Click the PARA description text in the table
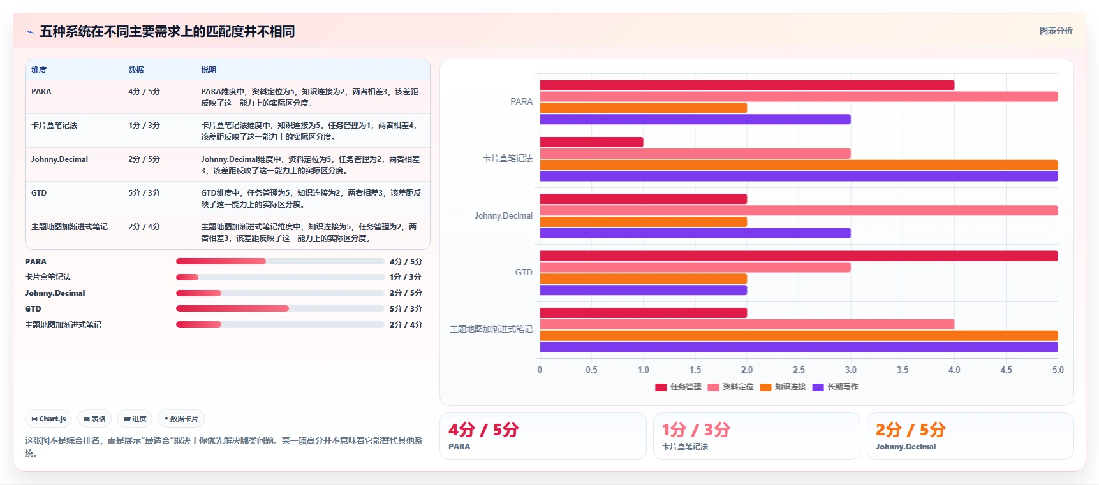This screenshot has height=485, width=1099. [x=310, y=98]
